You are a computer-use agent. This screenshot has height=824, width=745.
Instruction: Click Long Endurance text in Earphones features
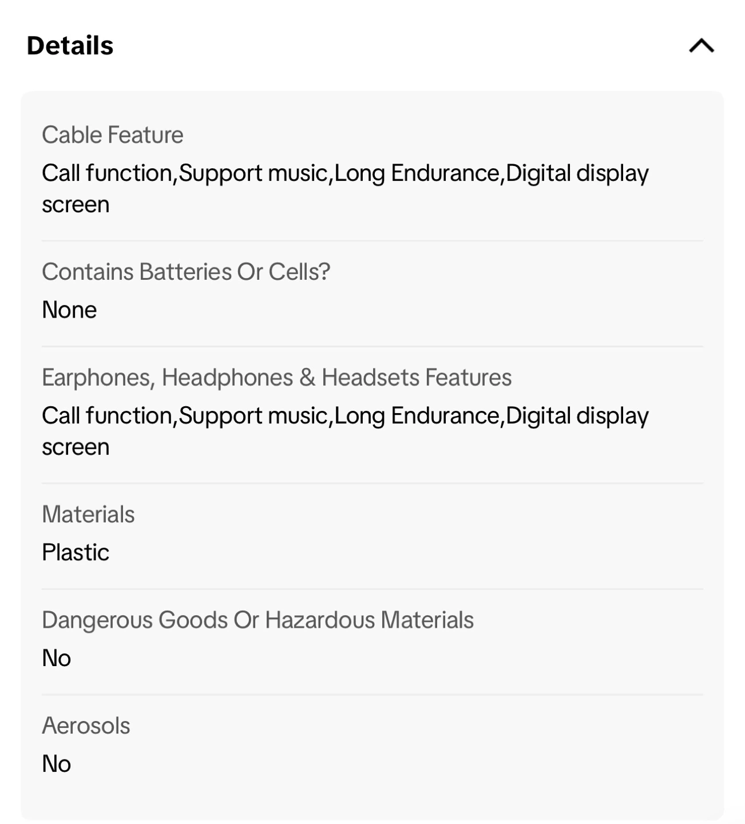pos(417,415)
